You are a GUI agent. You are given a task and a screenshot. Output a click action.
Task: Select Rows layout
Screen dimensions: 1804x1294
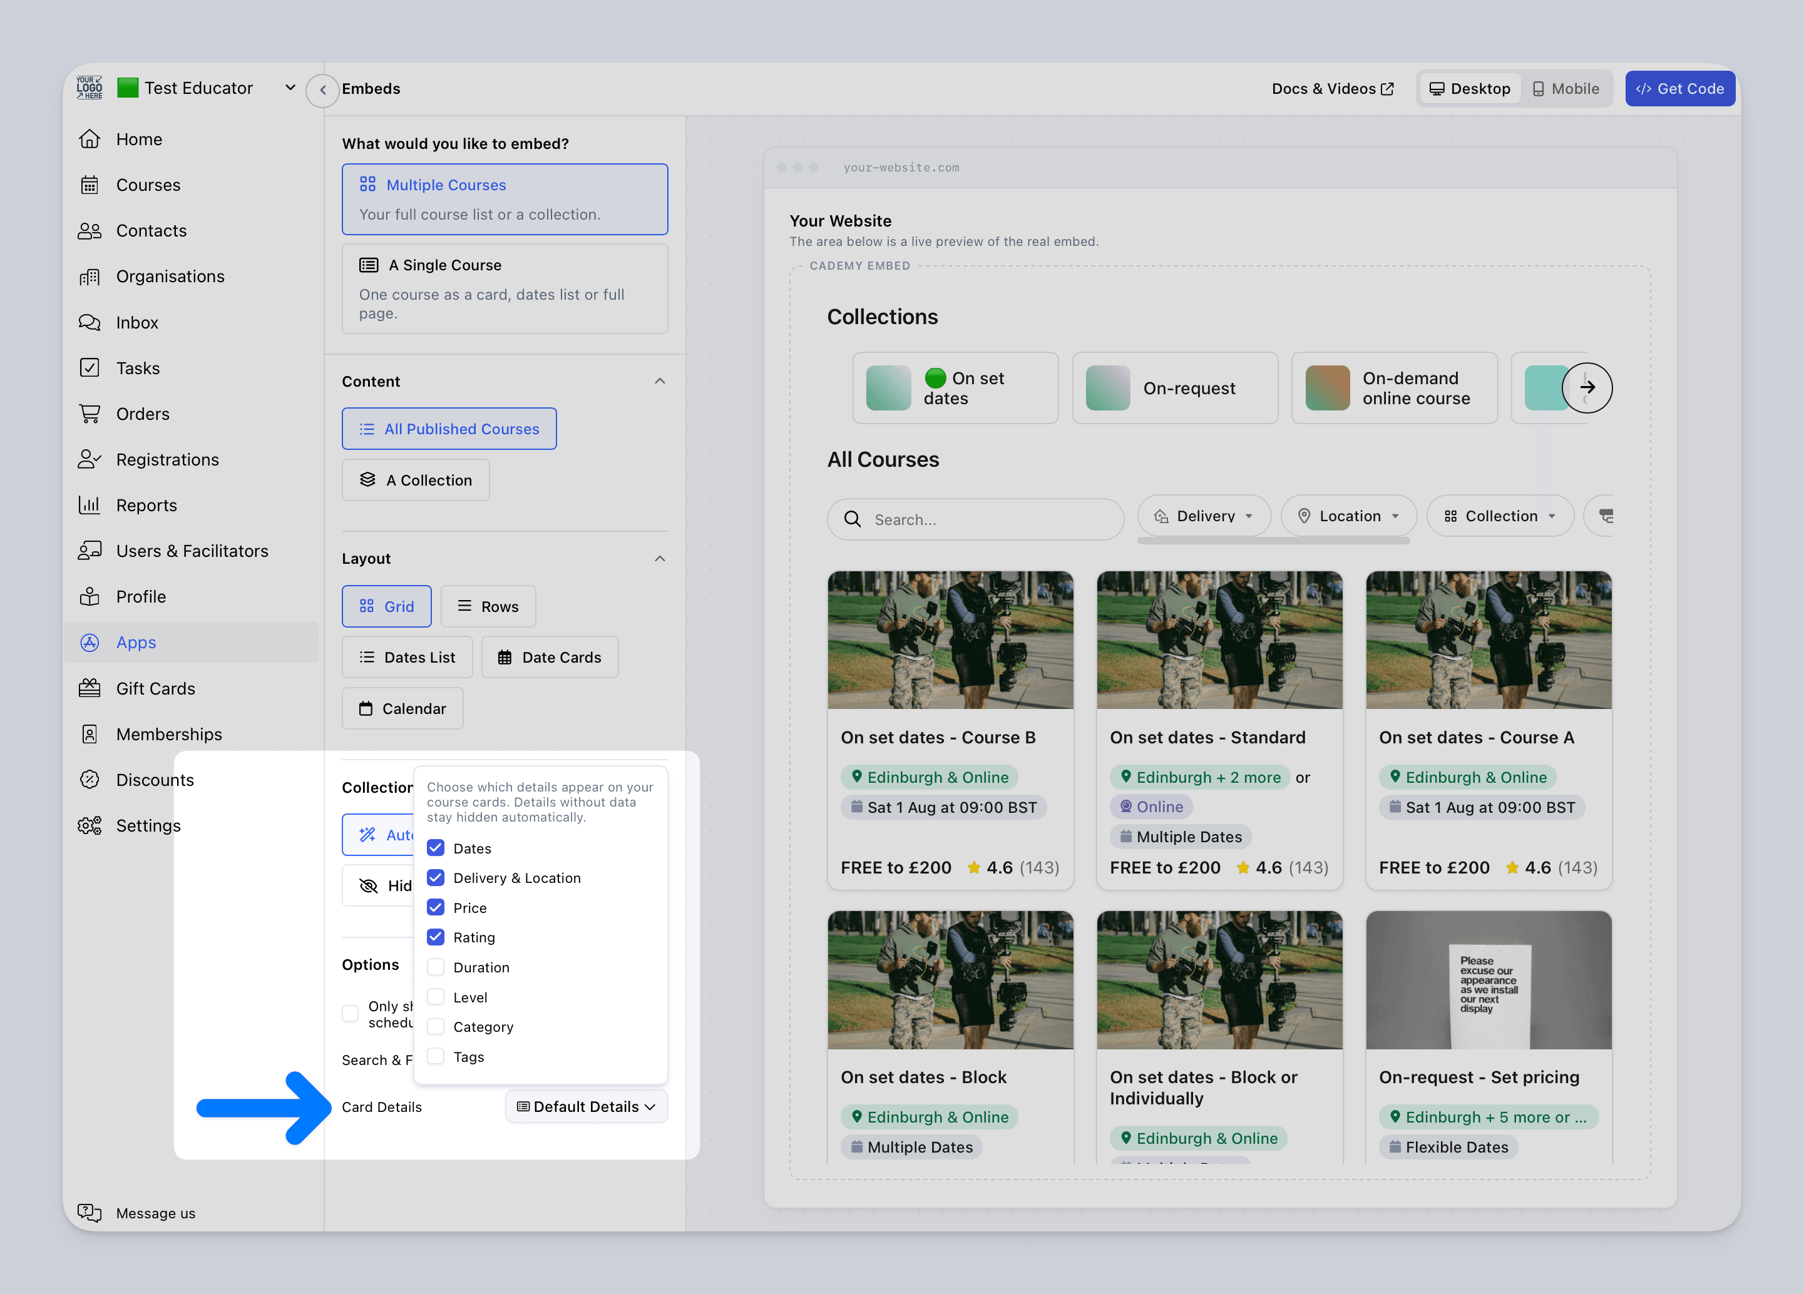pyautogui.click(x=488, y=606)
